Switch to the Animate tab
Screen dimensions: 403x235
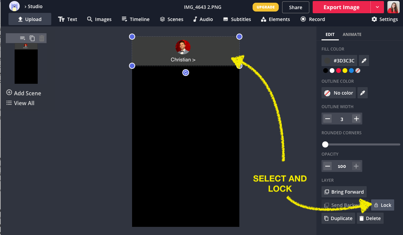[352, 35]
